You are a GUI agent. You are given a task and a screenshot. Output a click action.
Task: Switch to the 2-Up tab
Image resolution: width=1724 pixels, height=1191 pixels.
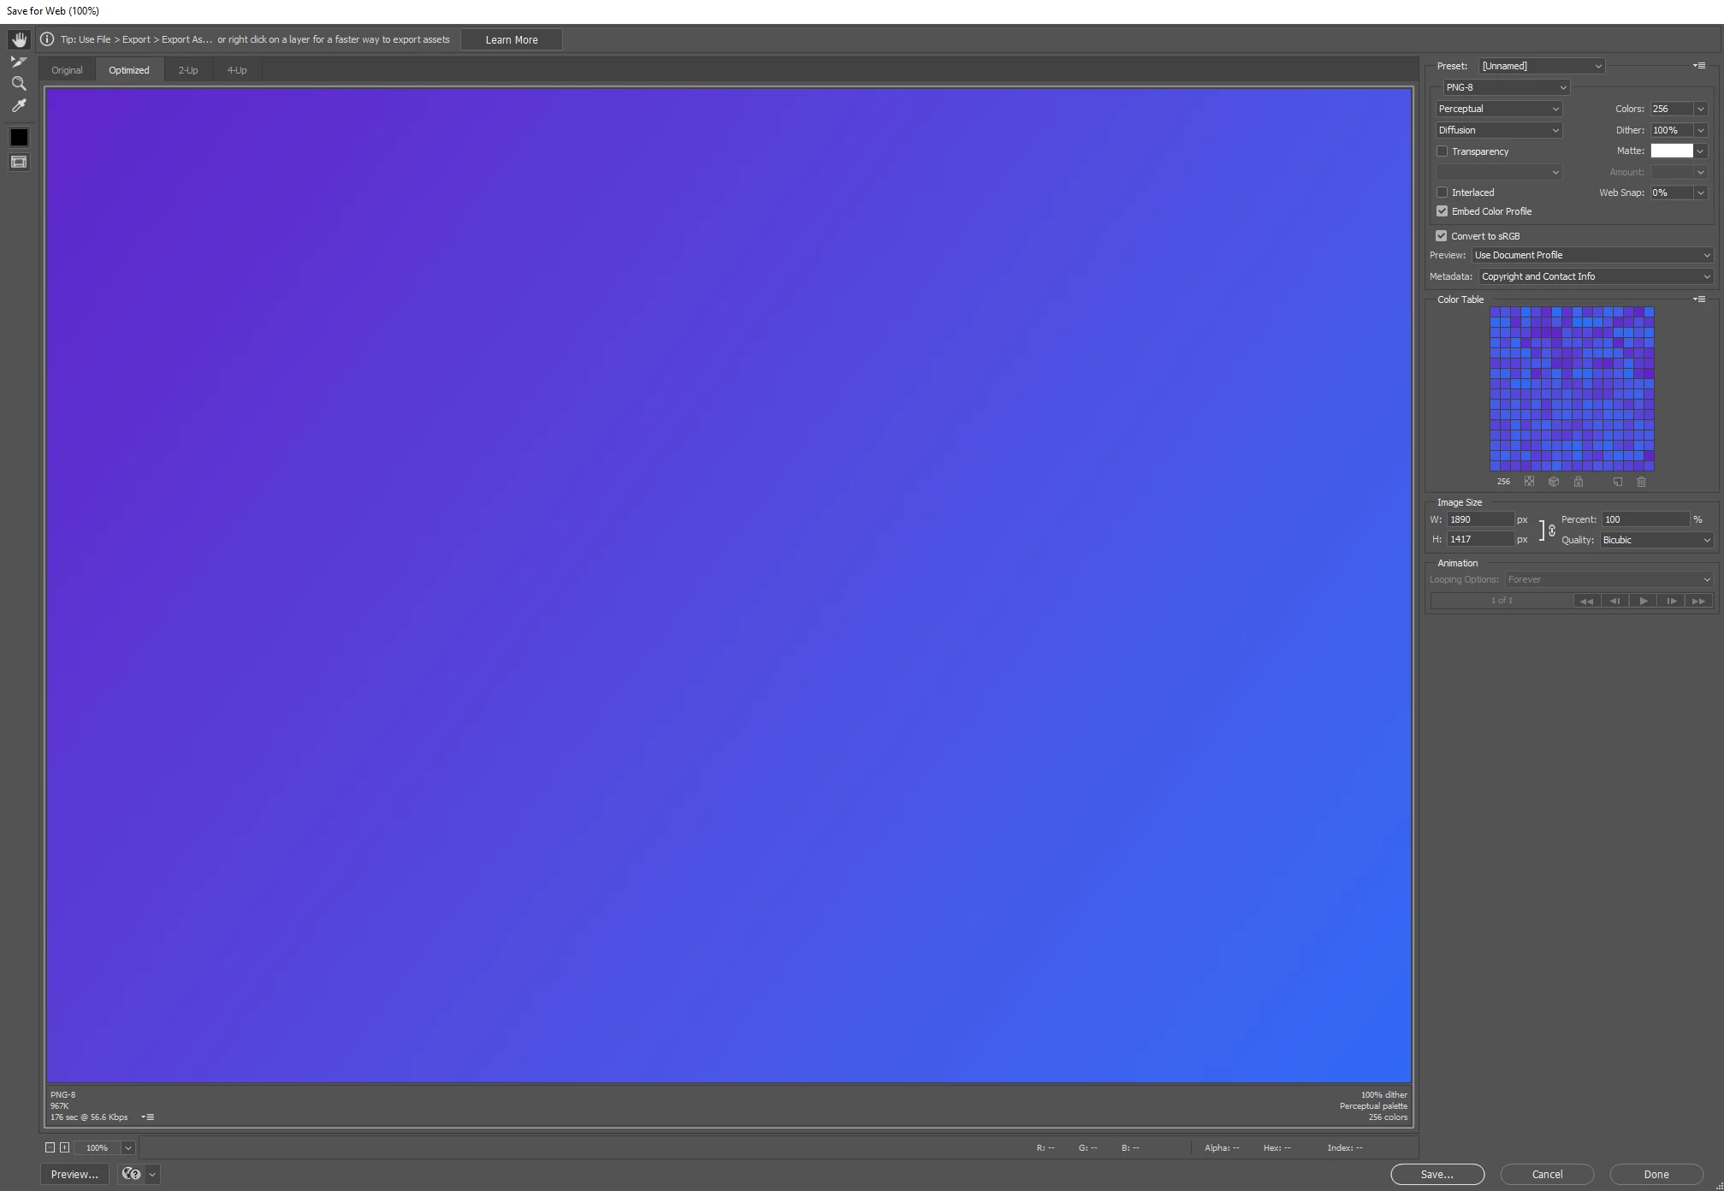click(x=188, y=70)
